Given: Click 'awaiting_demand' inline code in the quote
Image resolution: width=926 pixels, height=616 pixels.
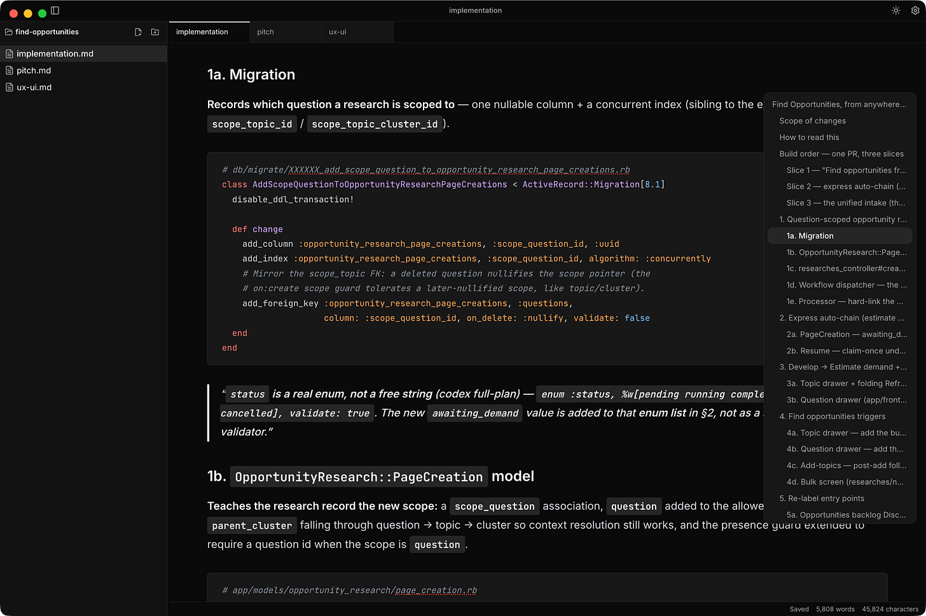Looking at the screenshot, I should 475,413.
